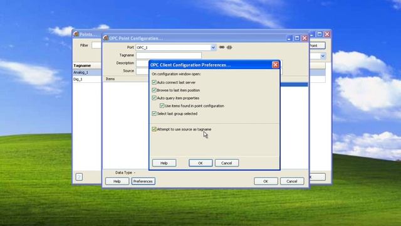Screen dimensions: 401x226
Task: Toggle Auto query item properties checkbox
Action: 154,98
